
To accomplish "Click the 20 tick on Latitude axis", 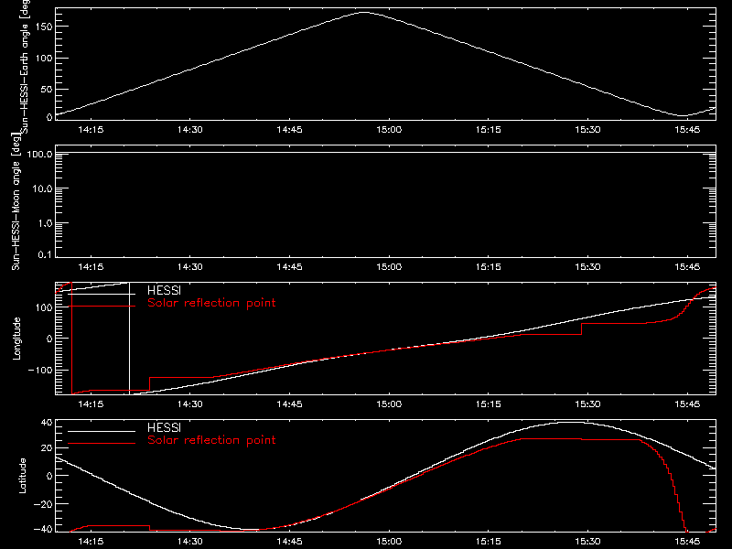I will (47, 448).
